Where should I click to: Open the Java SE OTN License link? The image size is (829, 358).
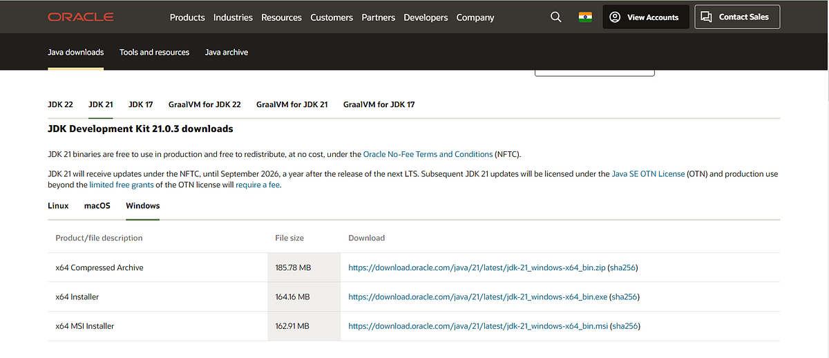[x=648, y=174]
